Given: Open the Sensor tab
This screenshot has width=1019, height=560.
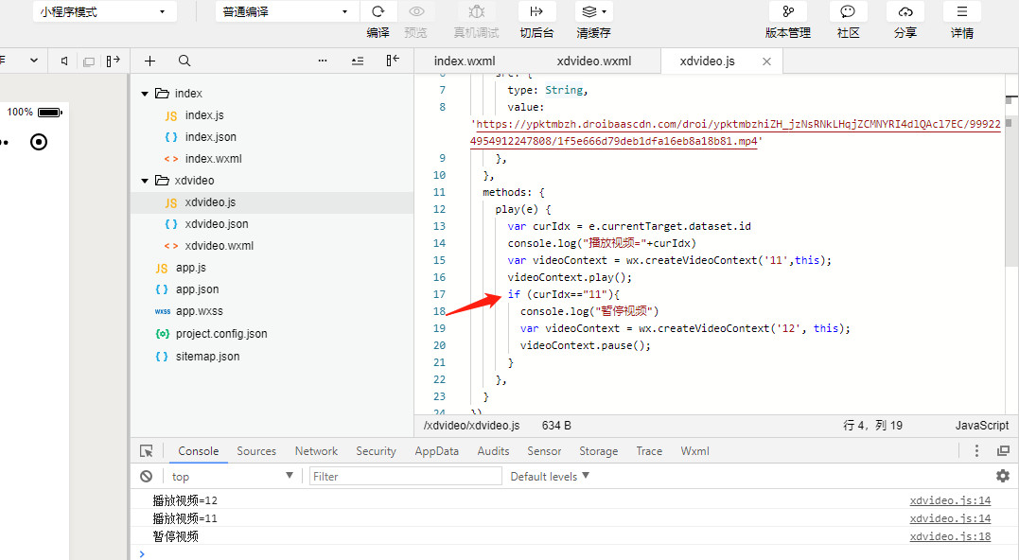Looking at the screenshot, I should 544,451.
